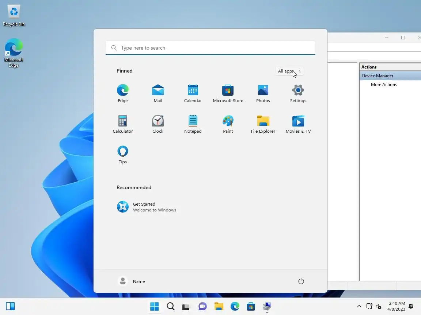The image size is (421, 315).
Task: Open the Paint app
Action: 228,124
